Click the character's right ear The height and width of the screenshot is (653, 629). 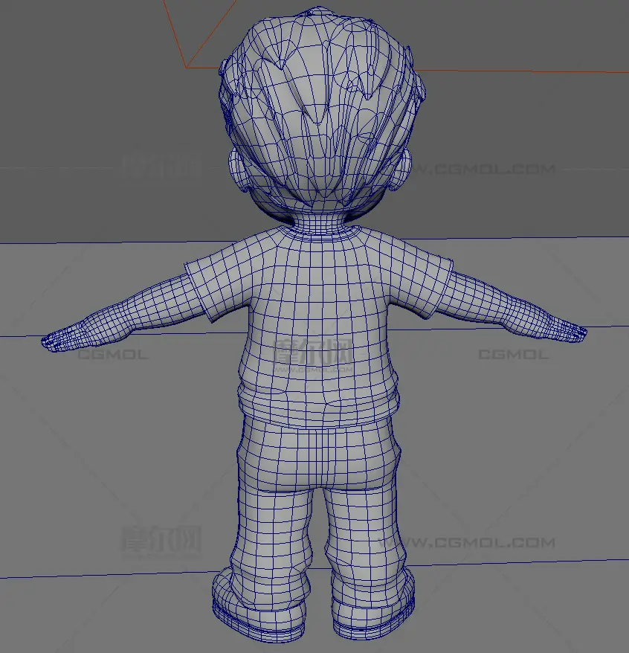point(401,170)
